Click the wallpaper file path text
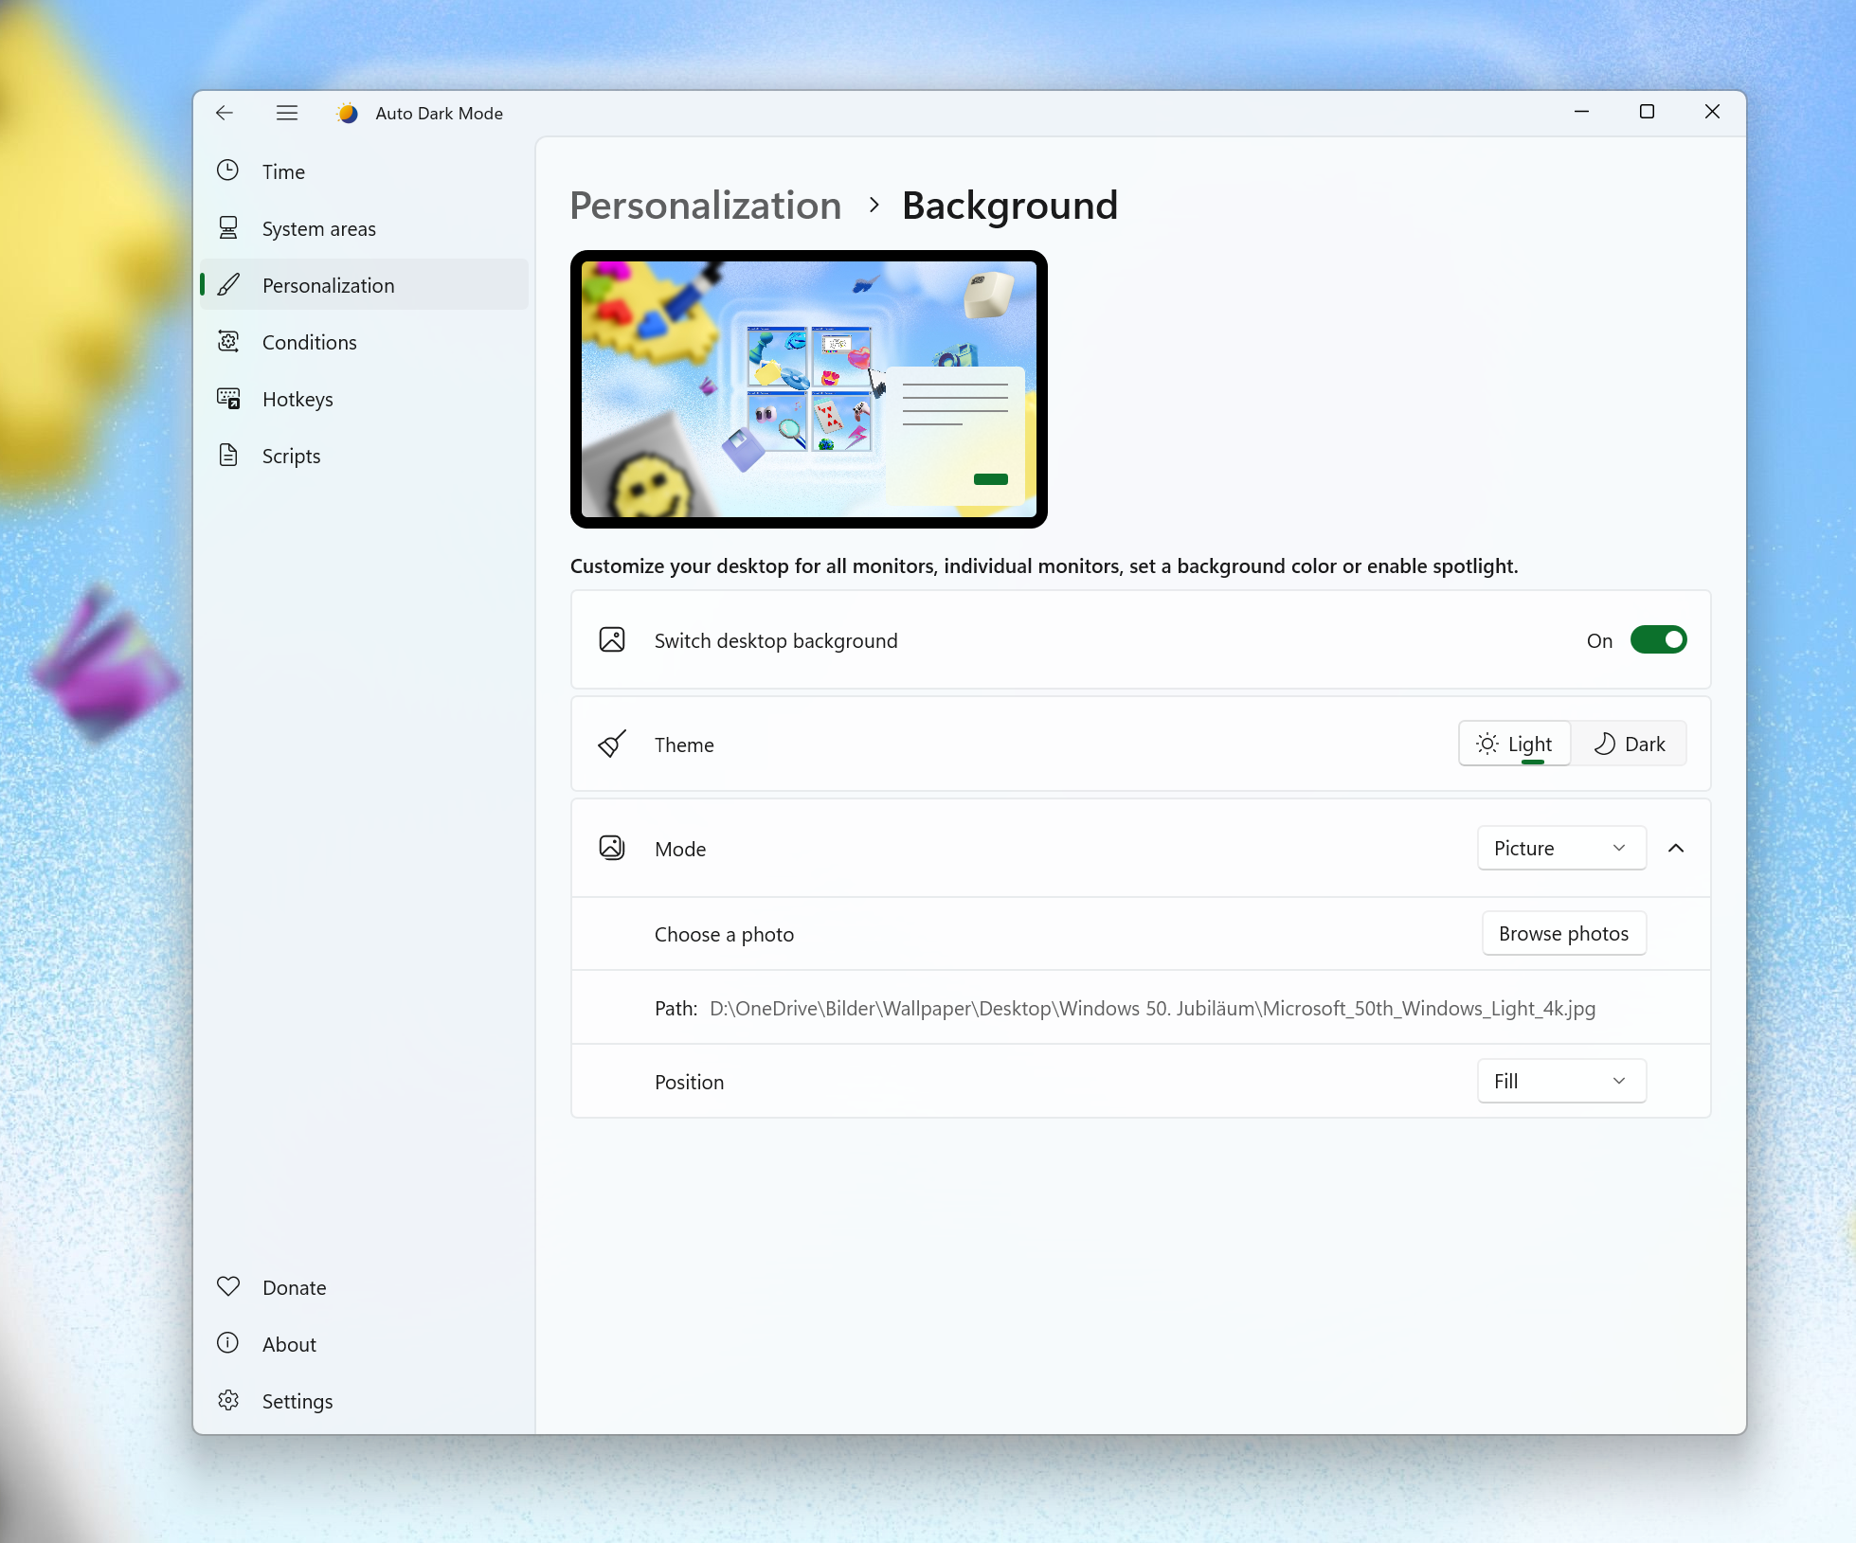Screen dimensions: 1856x1543 pos(1152,1008)
